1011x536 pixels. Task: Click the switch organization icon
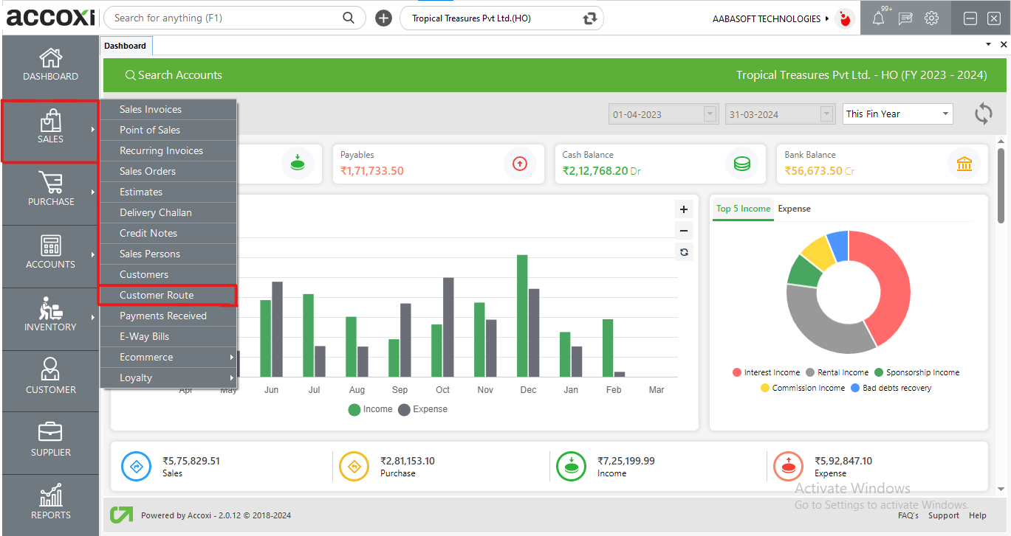click(589, 18)
